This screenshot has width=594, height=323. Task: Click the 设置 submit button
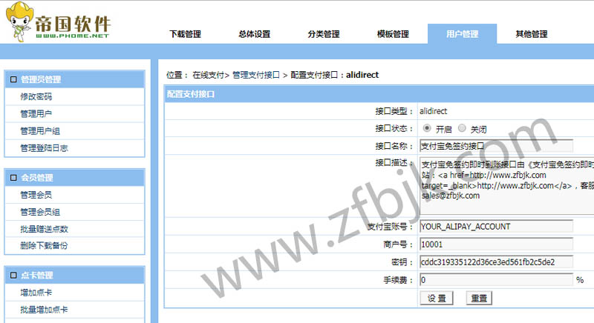(x=437, y=299)
